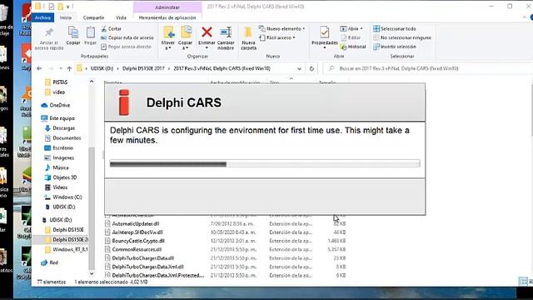Click the Administrar contextual tab
This screenshot has height=300, width=533.
coord(167,7)
